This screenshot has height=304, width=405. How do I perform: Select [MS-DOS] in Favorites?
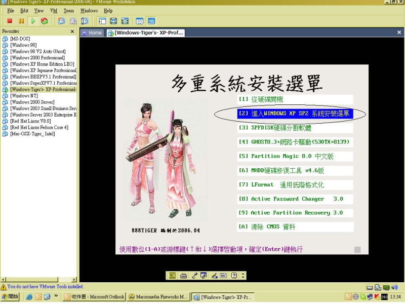(20, 39)
